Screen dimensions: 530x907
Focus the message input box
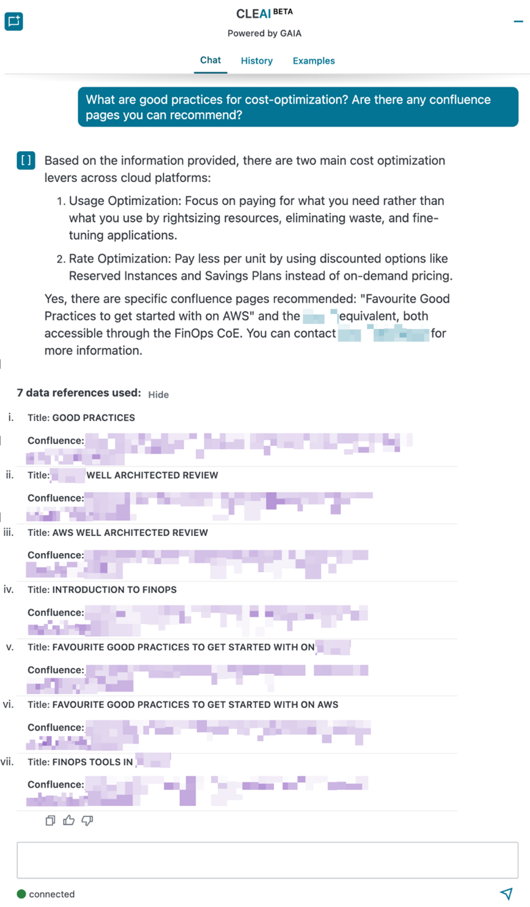click(267, 859)
